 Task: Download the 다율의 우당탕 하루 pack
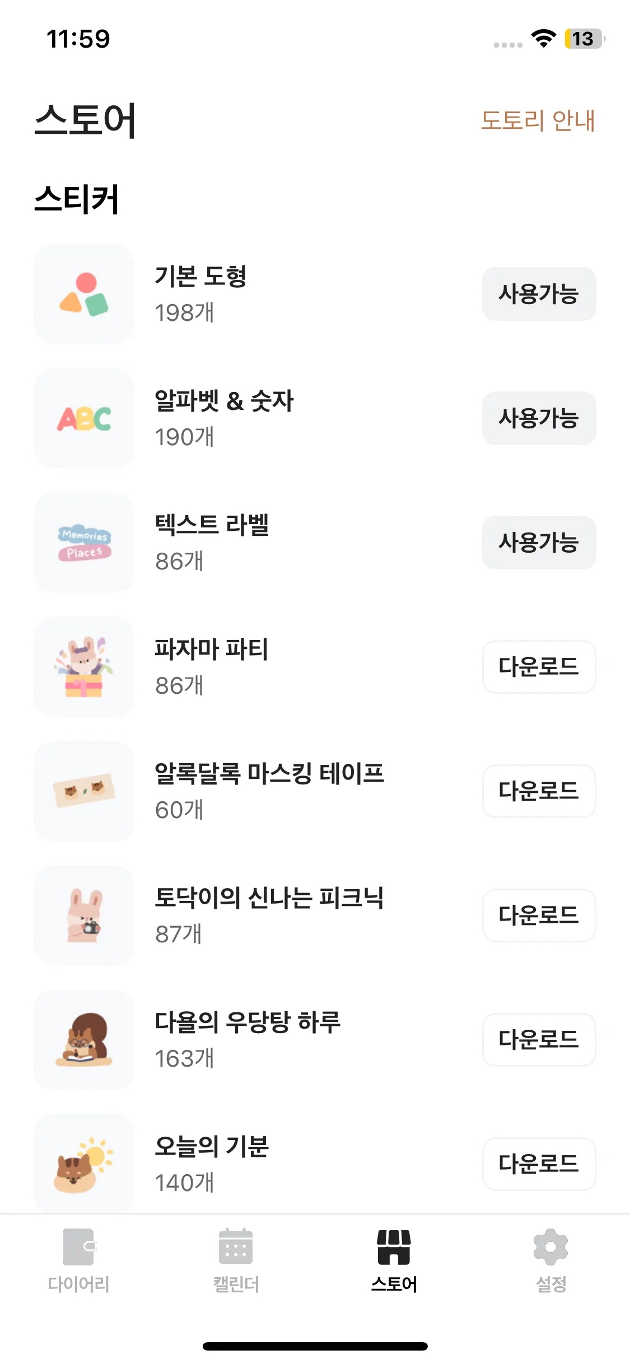point(539,1040)
